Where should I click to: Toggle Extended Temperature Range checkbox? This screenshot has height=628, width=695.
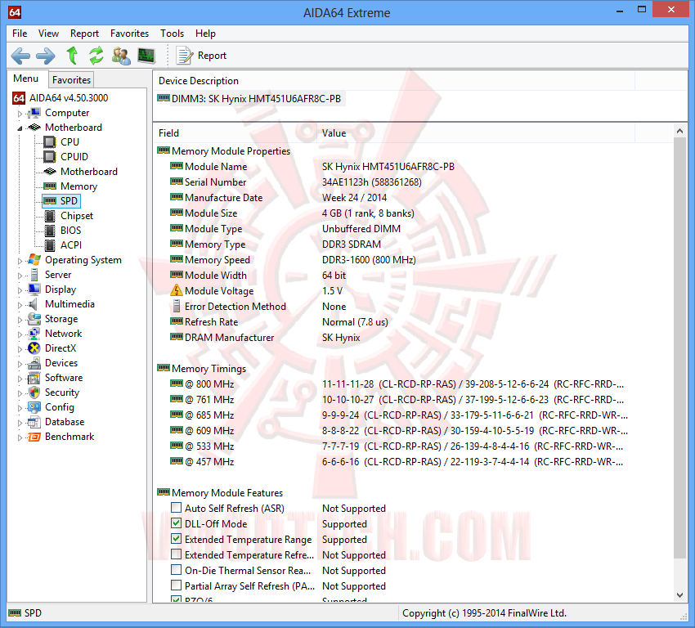[x=176, y=539]
